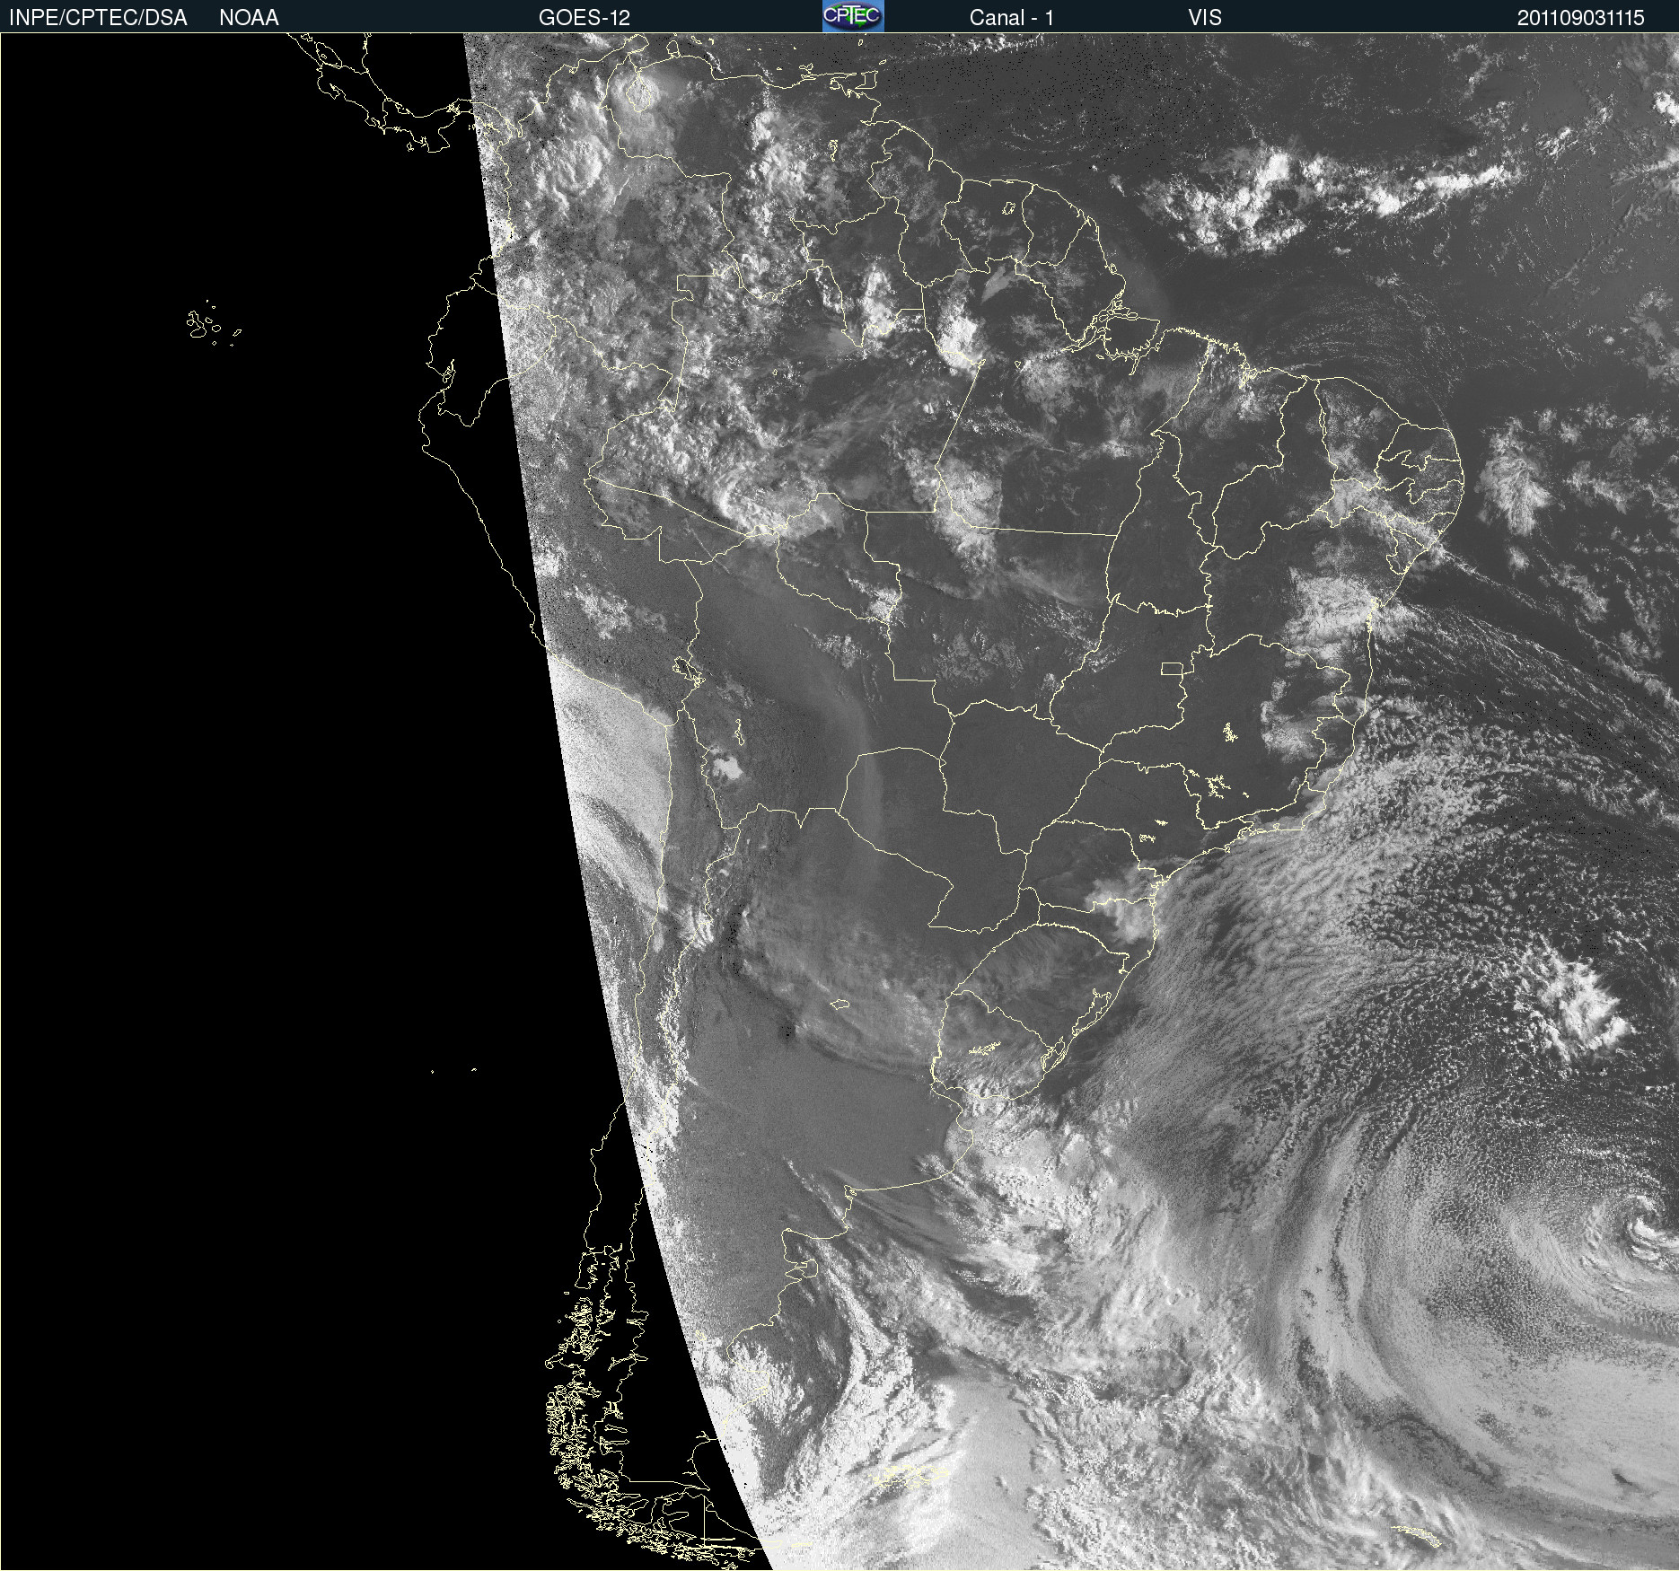This screenshot has height=1571, width=1679.
Task: Click the NOAA label in the header
Action: pyautogui.click(x=249, y=18)
